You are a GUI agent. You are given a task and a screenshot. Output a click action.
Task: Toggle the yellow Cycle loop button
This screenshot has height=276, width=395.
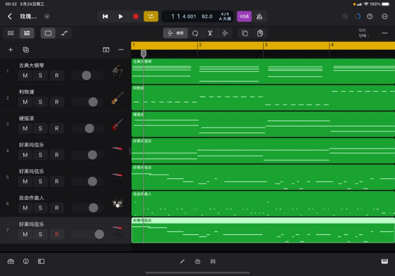(x=151, y=16)
